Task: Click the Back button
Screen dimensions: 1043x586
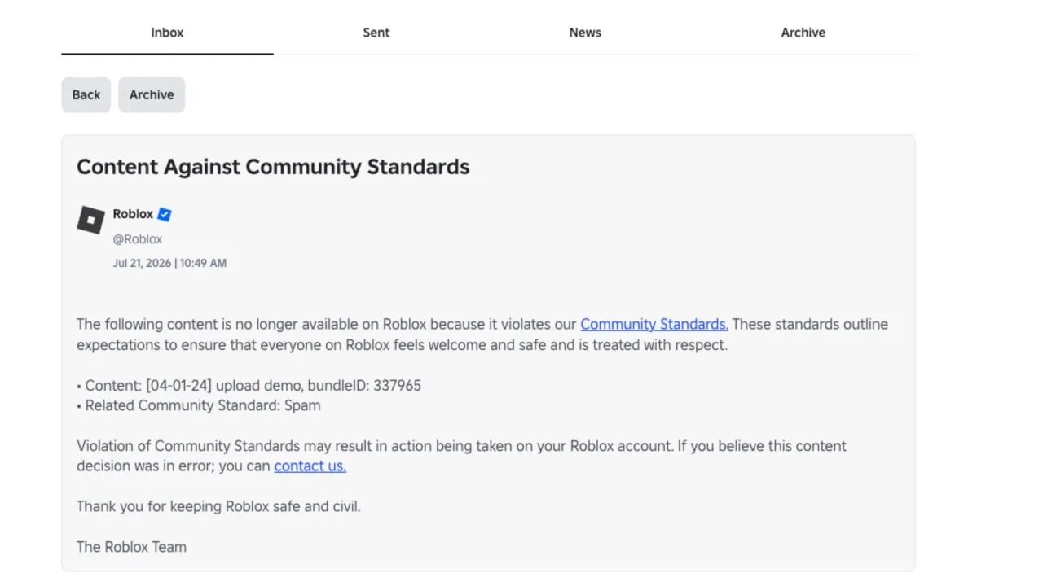Action: pos(86,94)
